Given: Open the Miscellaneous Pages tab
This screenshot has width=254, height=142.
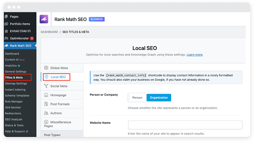Looking at the screenshot, I should coord(62,124).
